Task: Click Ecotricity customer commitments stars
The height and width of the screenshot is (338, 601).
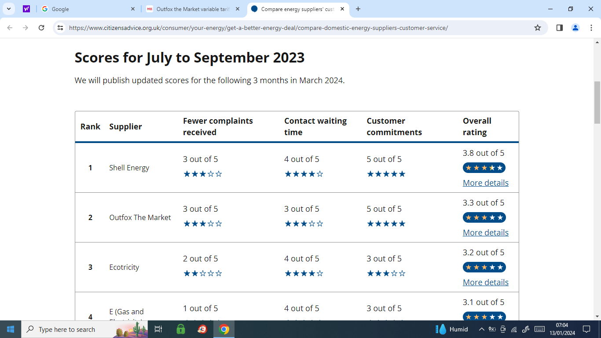Action: pos(386,273)
